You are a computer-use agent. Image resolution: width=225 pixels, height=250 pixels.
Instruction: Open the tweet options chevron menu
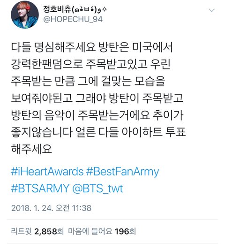tap(211, 10)
